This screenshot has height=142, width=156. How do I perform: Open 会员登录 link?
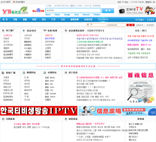[150, 20]
